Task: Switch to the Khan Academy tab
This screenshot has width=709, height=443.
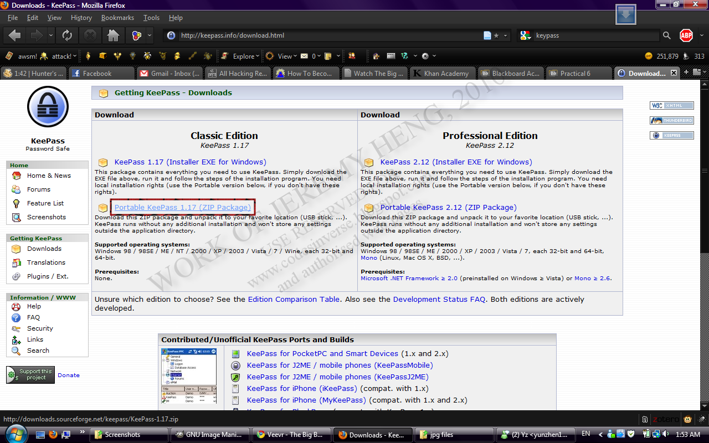Action: tap(442, 73)
